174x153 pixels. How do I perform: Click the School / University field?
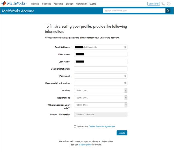click(x=101, y=114)
